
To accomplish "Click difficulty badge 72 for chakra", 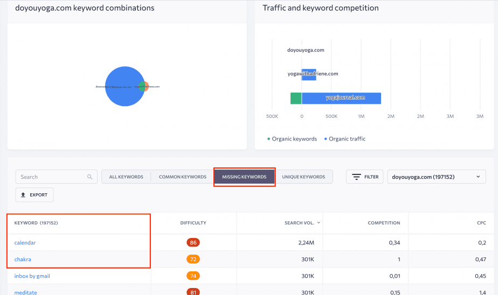I will click(x=193, y=259).
